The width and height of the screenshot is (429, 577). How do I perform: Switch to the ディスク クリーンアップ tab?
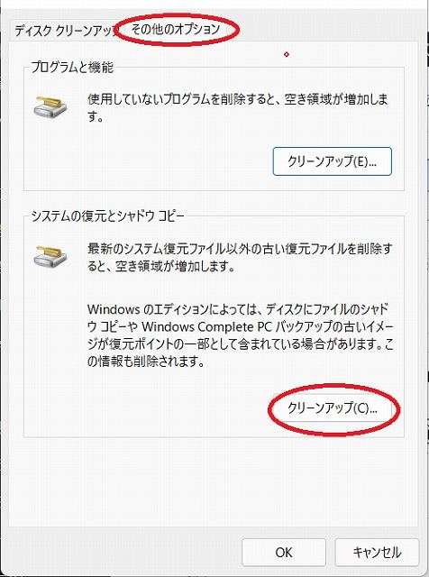point(64,30)
